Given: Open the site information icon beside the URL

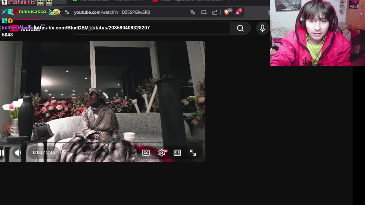Looking at the screenshot, I should tap(67, 12).
